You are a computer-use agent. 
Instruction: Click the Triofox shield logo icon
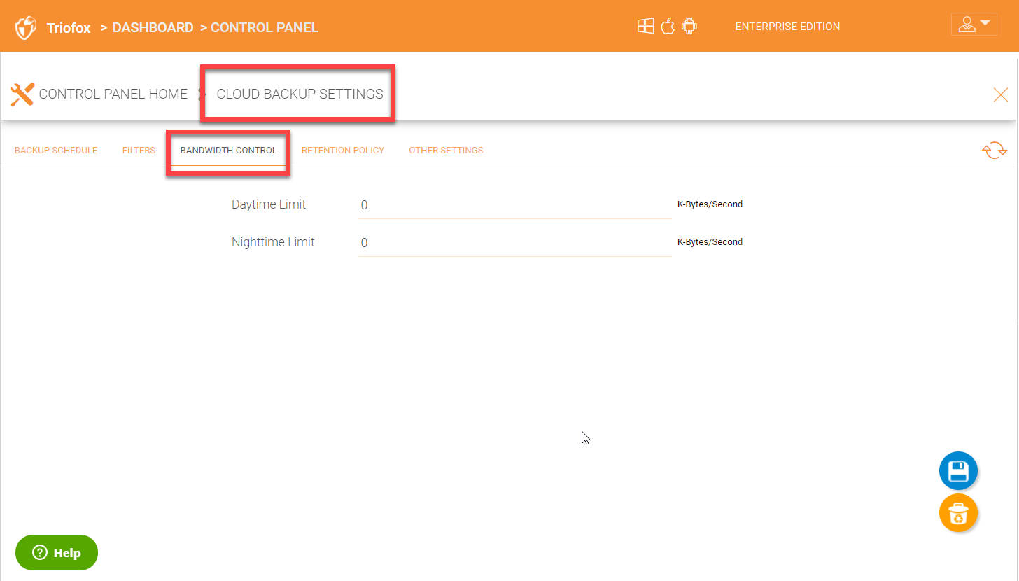pyautogui.click(x=26, y=28)
